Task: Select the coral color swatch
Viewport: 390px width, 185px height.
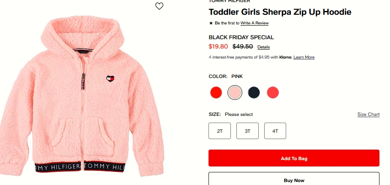Action: click(273, 92)
